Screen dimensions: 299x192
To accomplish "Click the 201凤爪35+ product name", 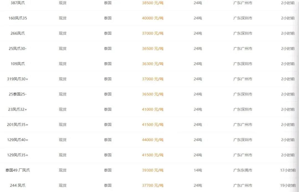I will click(17, 124).
